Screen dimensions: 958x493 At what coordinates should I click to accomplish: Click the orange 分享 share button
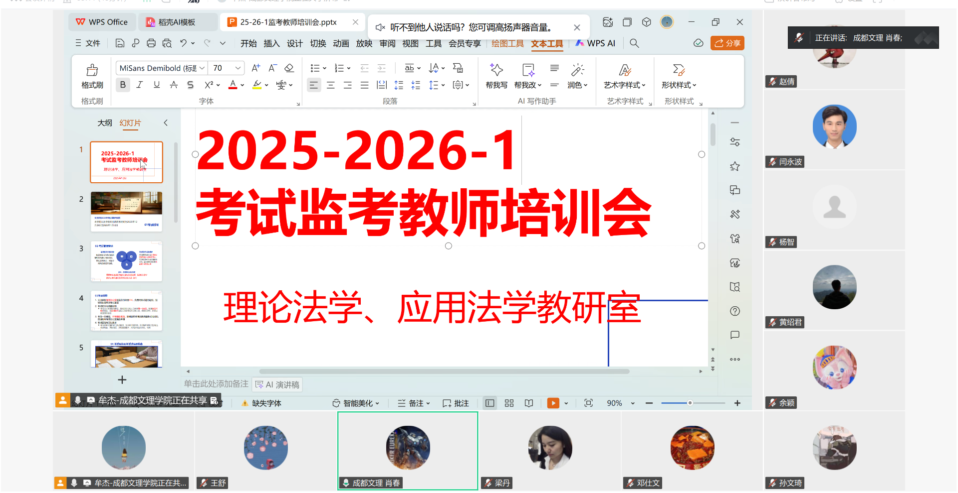coord(727,43)
